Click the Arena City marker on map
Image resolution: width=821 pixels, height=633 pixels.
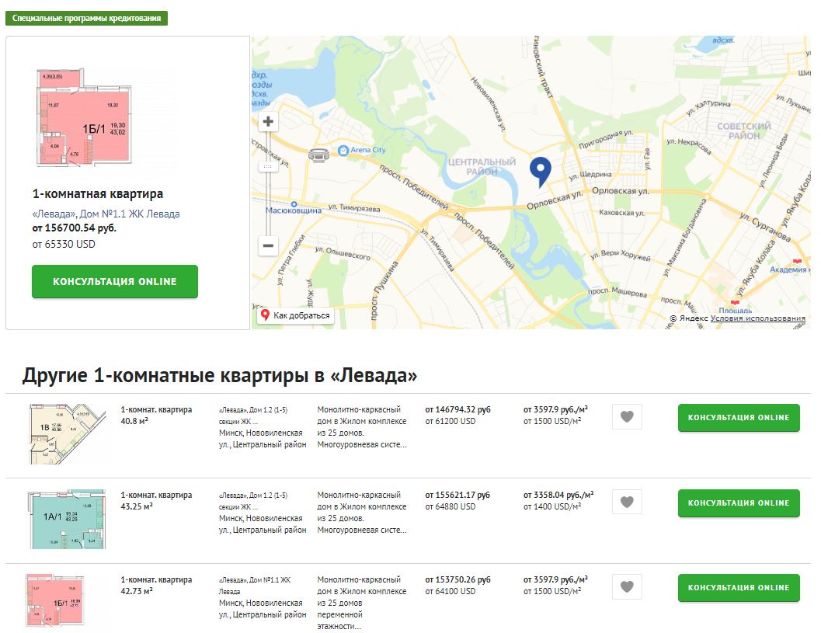pyautogui.click(x=343, y=150)
